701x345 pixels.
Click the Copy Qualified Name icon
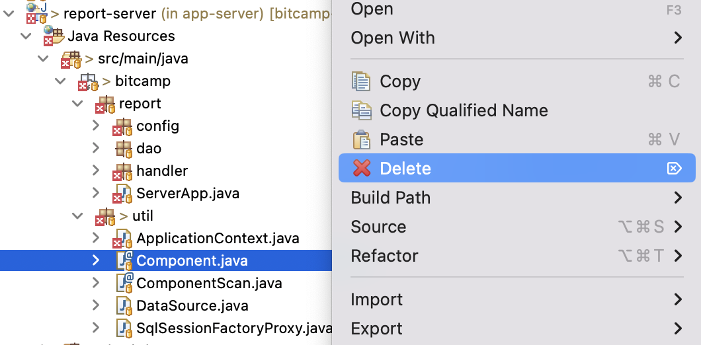tap(361, 110)
